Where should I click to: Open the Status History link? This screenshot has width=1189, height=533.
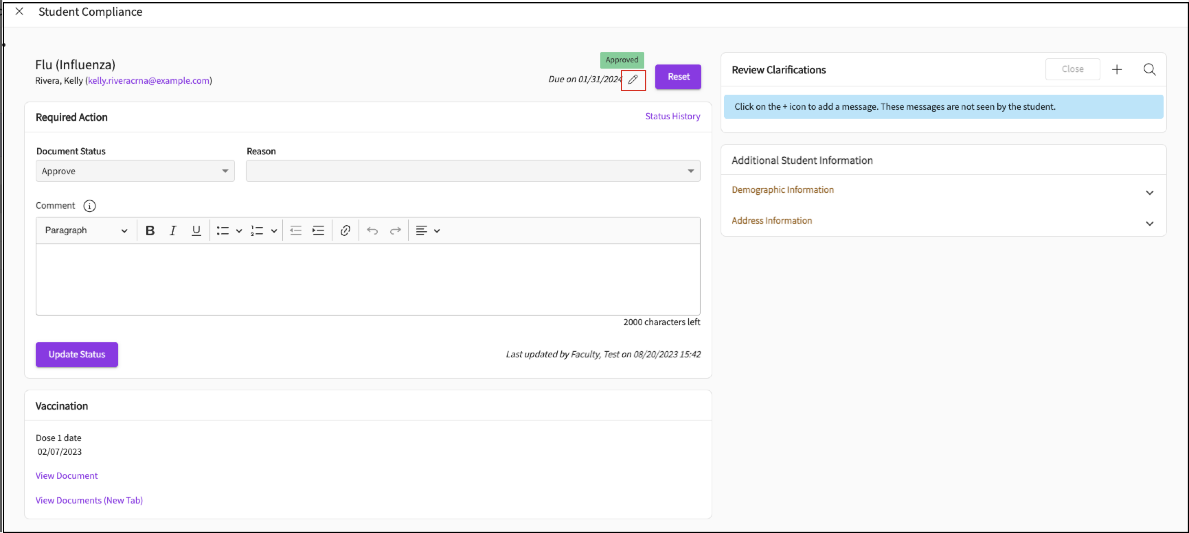pos(672,117)
